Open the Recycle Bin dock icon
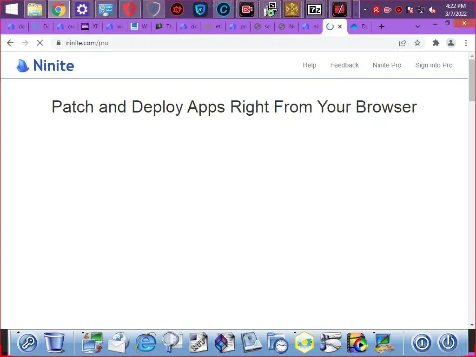The image size is (476, 357). (55, 342)
